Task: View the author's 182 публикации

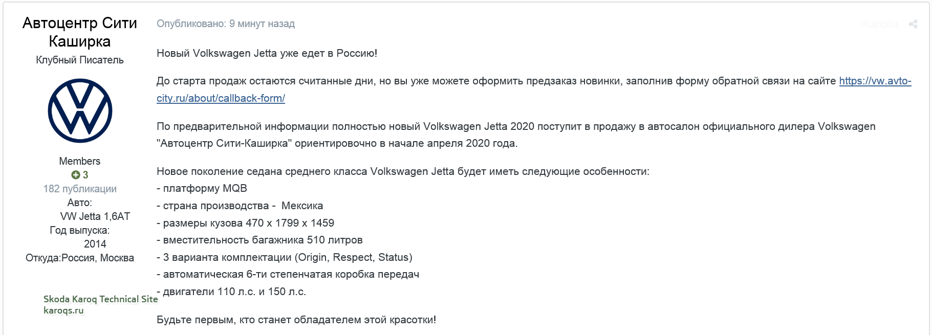Action: (80, 189)
